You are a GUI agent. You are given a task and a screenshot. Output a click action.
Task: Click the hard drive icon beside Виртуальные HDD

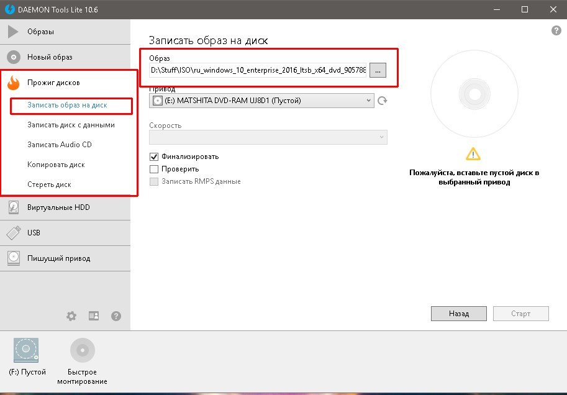pos(14,207)
